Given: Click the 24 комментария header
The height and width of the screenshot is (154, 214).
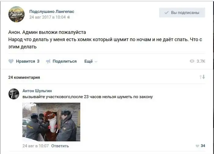Looking at the screenshot, I should tap(24, 77).
